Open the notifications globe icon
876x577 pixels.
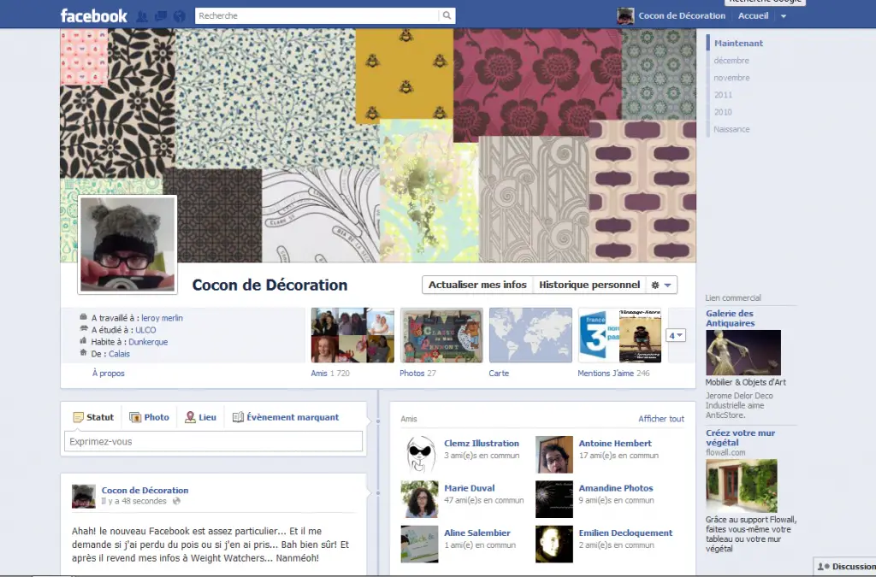click(179, 15)
